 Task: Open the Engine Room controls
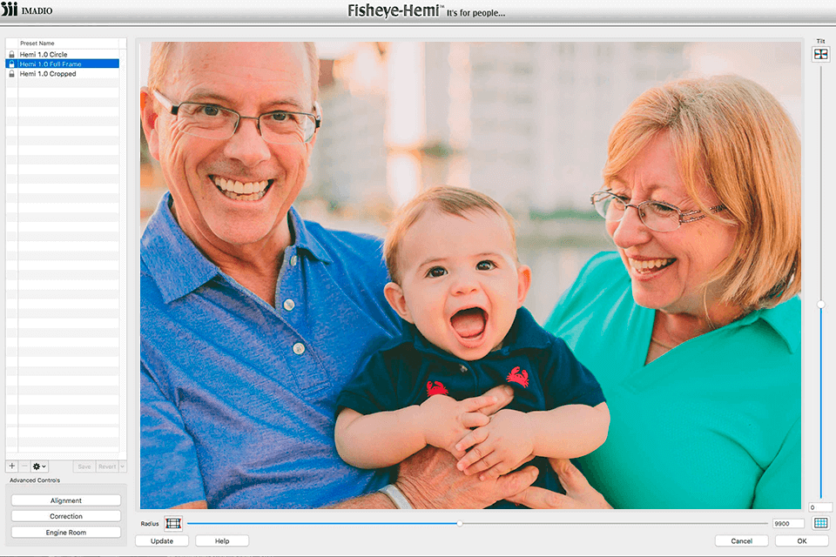(66, 532)
